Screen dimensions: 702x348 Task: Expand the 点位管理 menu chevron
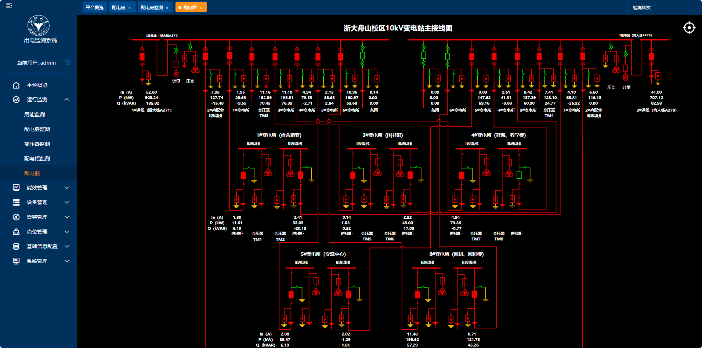pyautogui.click(x=67, y=232)
